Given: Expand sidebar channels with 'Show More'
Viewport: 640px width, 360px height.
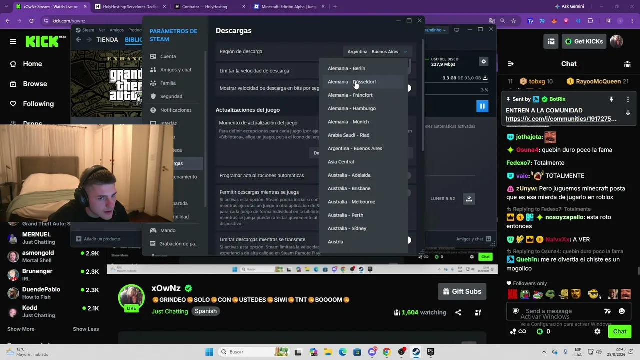Looking at the screenshot, I should [x=21, y=329].
